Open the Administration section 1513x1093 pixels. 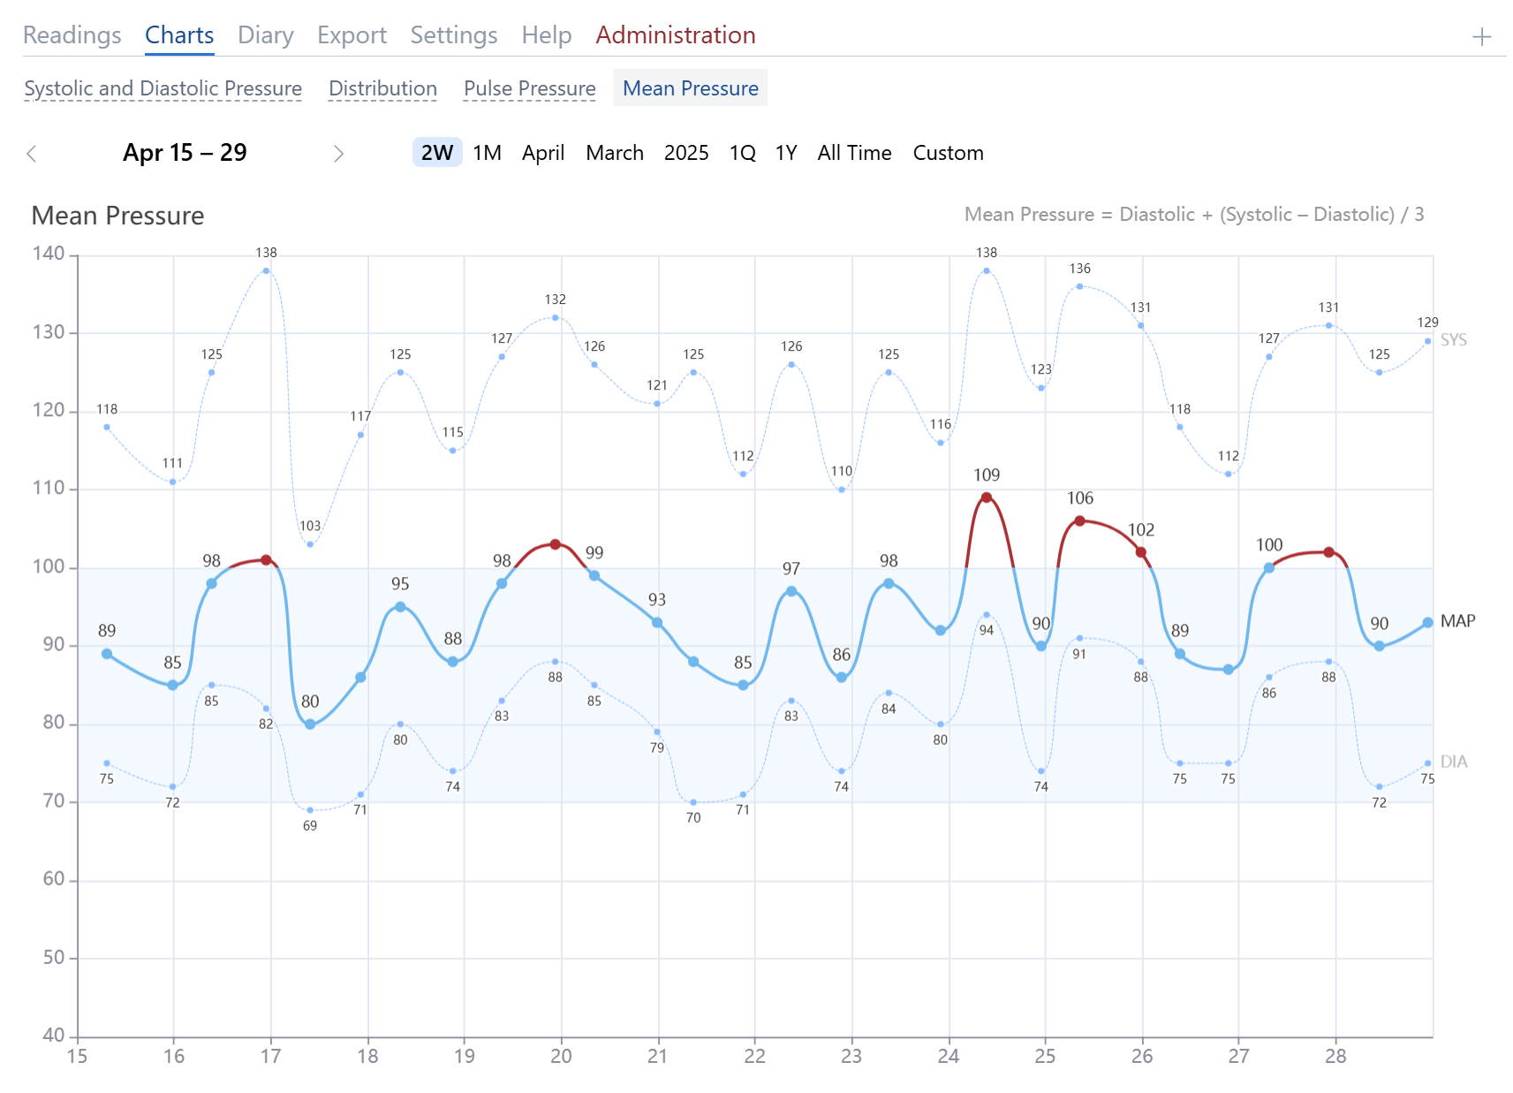(x=676, y=34)
